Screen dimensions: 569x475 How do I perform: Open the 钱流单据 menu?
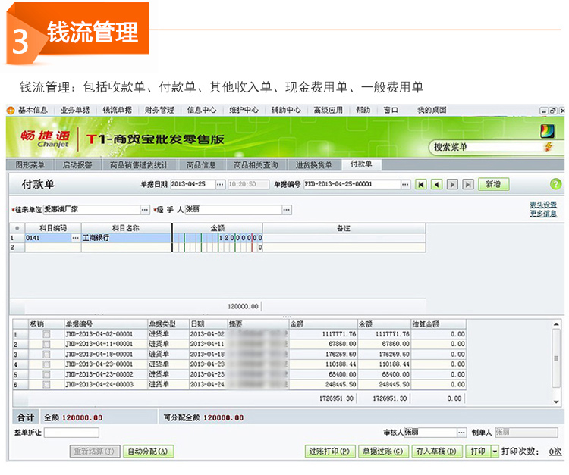117,110
